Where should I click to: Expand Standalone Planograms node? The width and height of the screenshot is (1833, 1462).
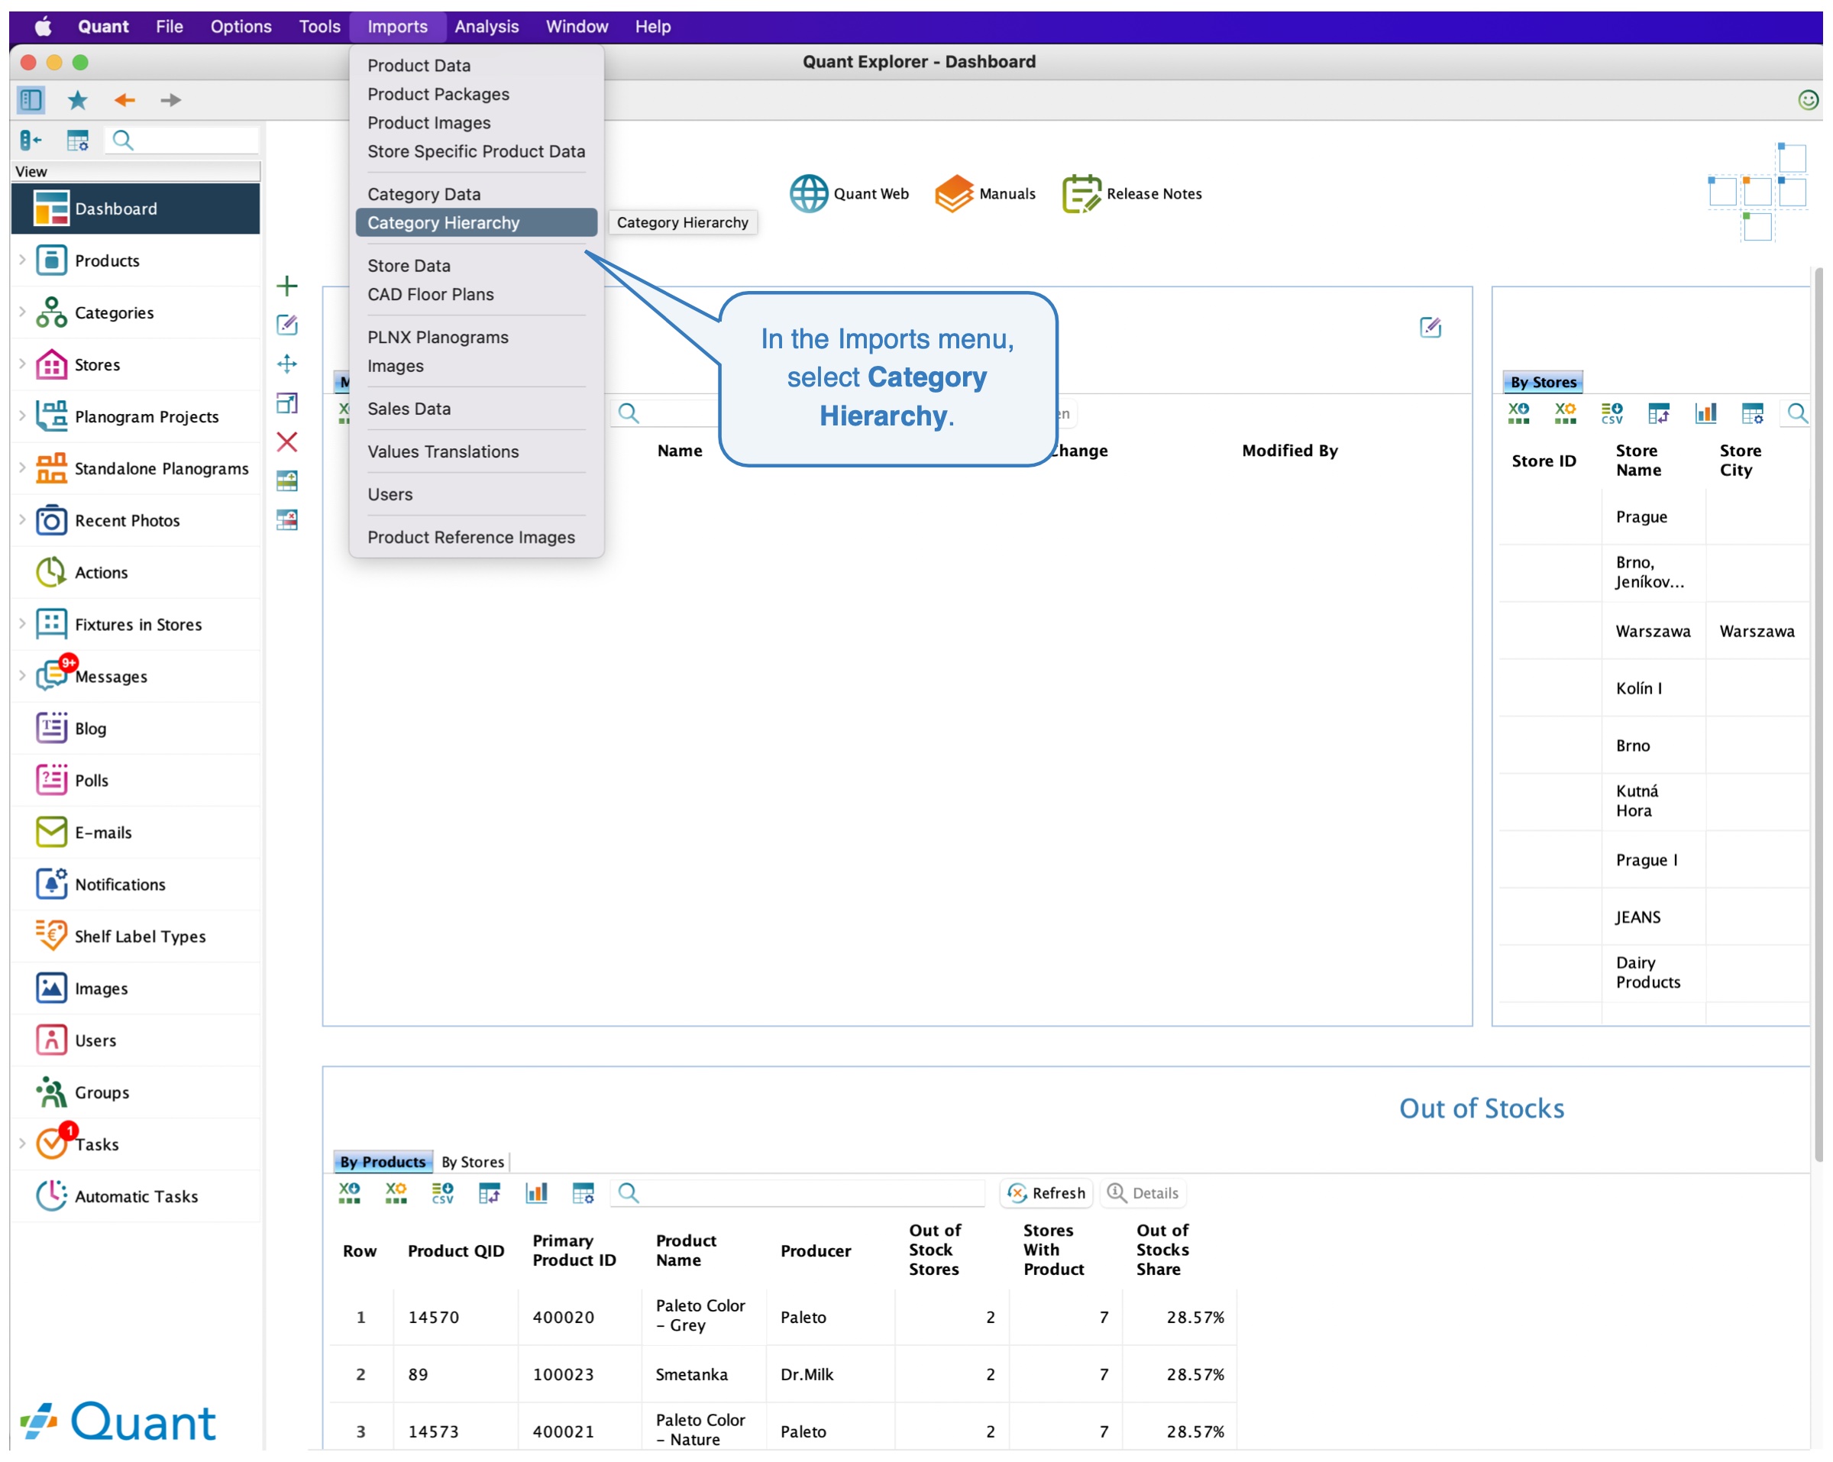[x=22, y=467]
